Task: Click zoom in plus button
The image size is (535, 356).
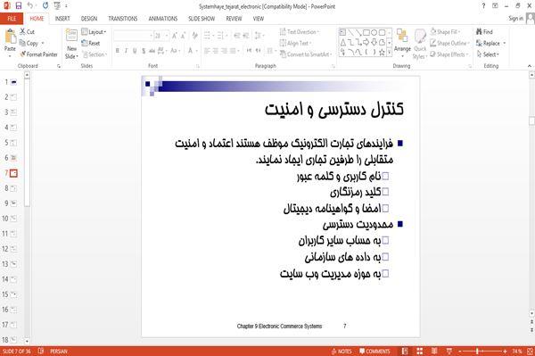Action: point(505,352)
